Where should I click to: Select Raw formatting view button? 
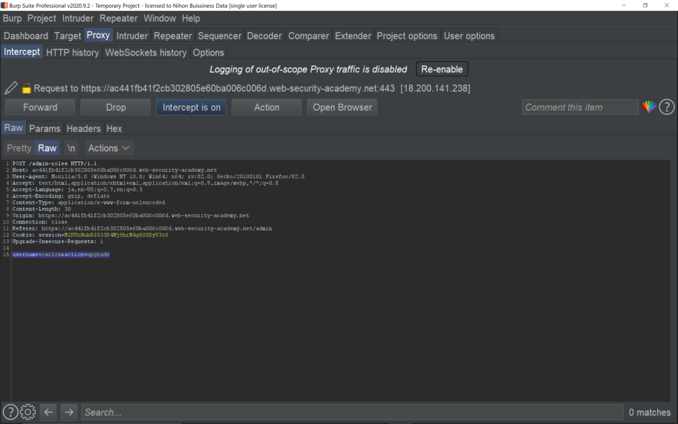47,148
